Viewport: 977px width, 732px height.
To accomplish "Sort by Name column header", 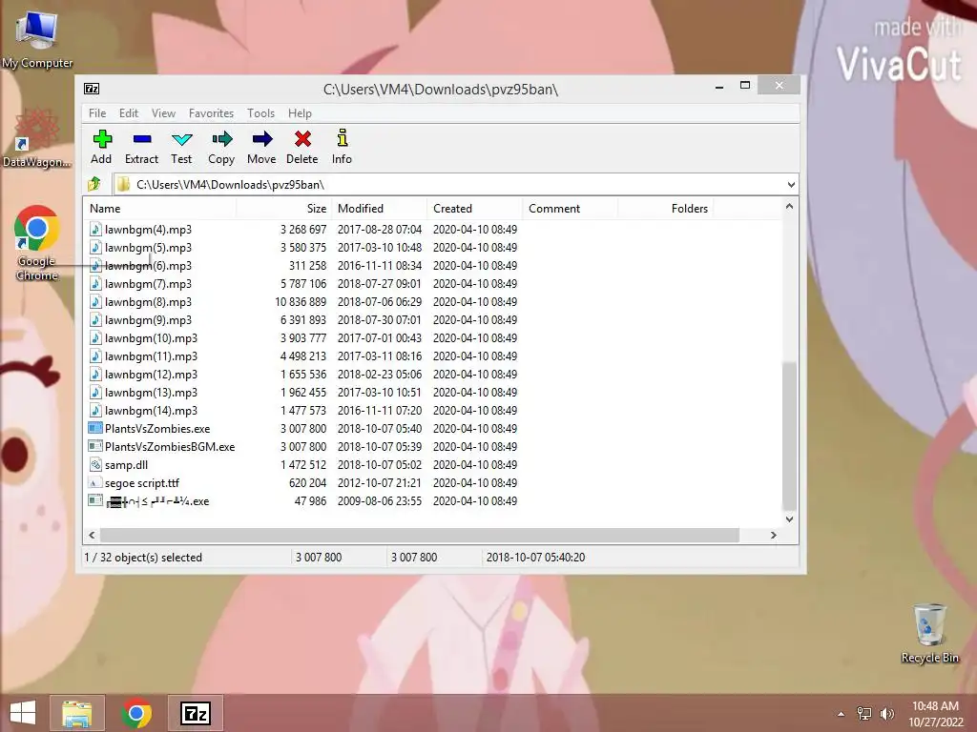I will pos(160,208).
